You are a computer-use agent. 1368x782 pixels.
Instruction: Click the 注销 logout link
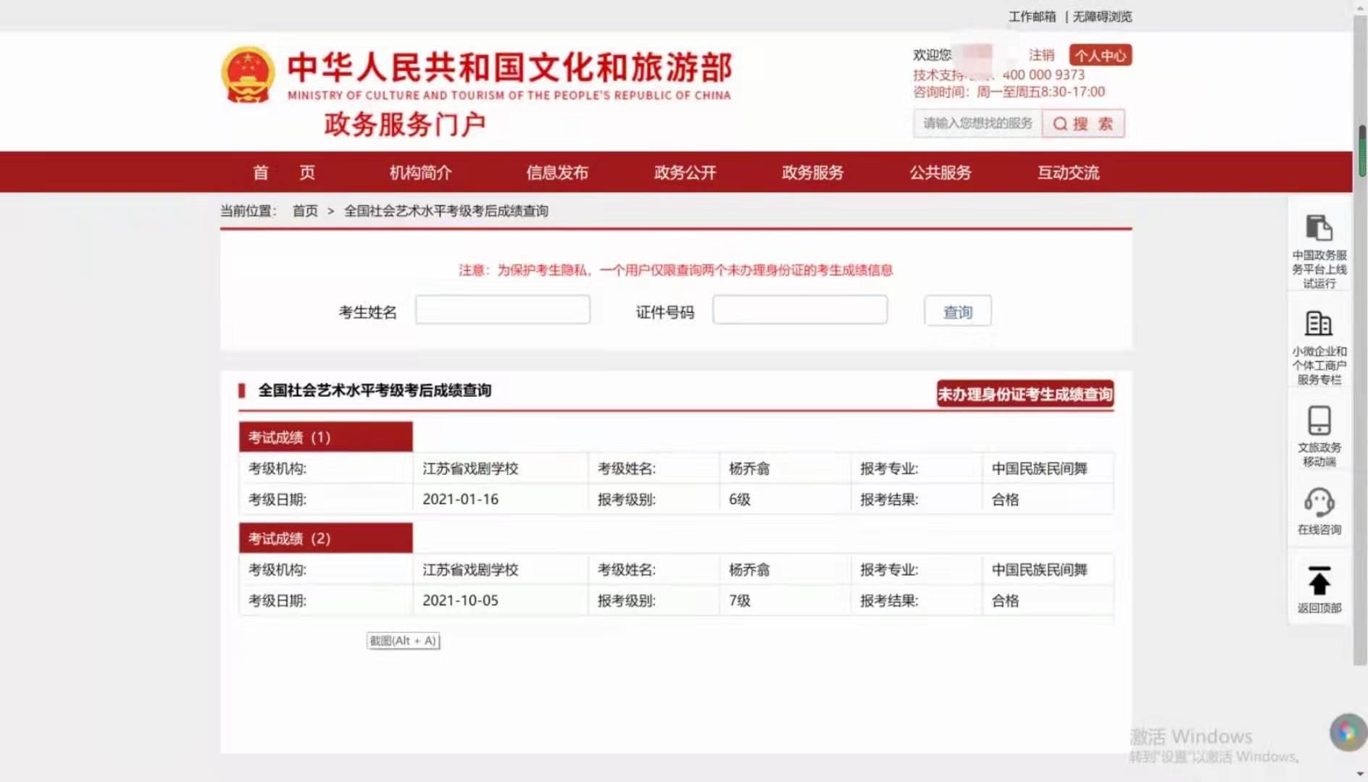point(1041,55)
